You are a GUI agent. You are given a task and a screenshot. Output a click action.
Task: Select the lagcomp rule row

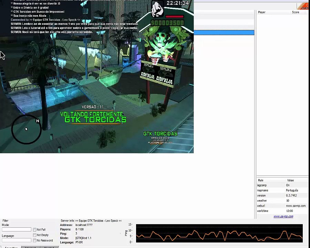coord(282,185)
